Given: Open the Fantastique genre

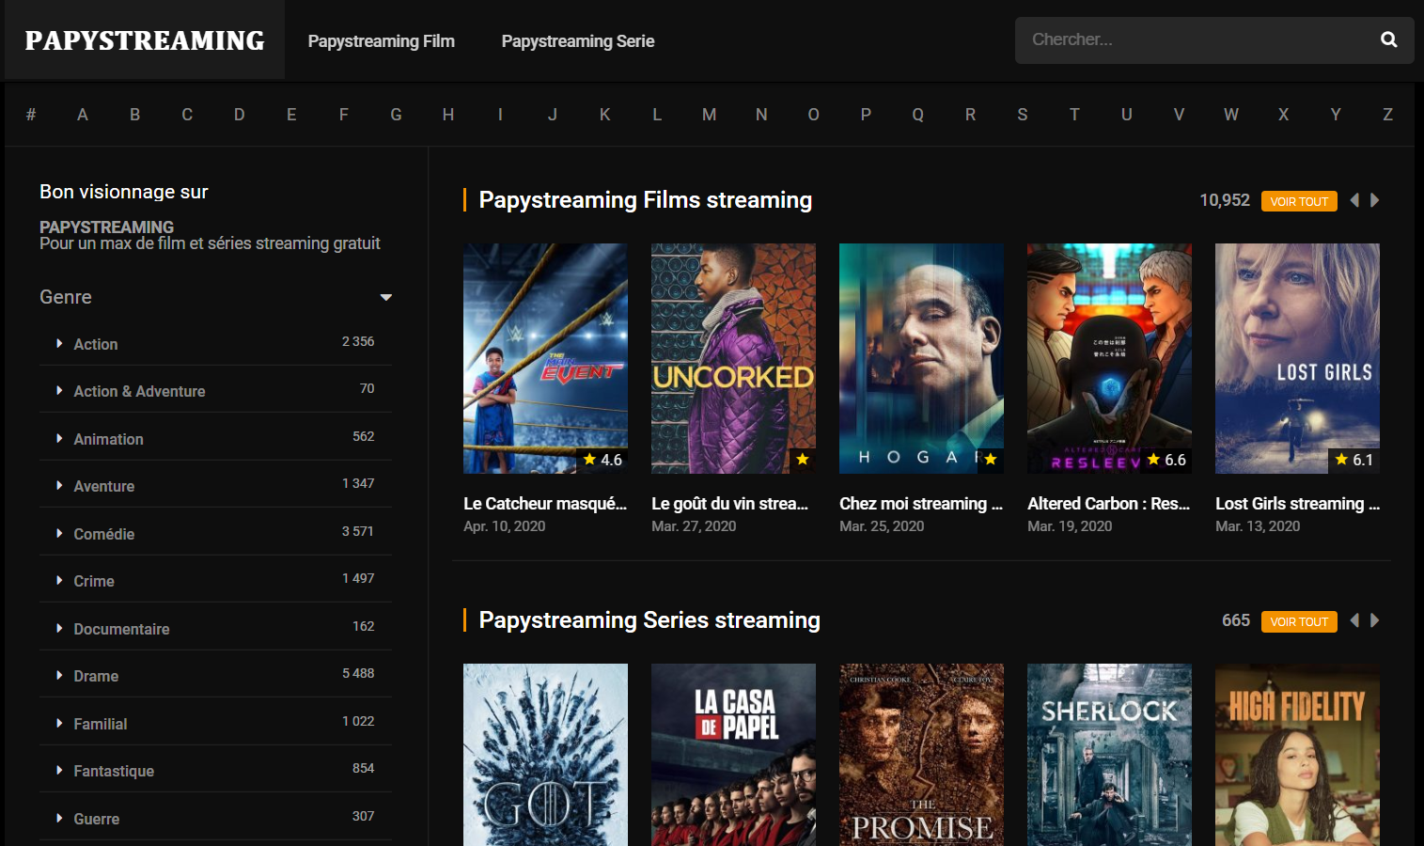Looking at the screenshot, I should (114, 771).
